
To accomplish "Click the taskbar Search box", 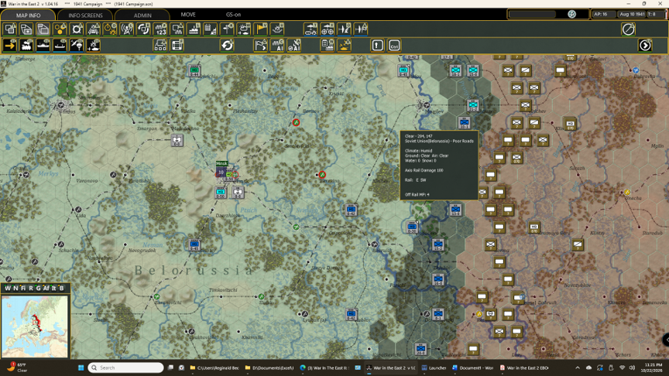I will [126, 367].
